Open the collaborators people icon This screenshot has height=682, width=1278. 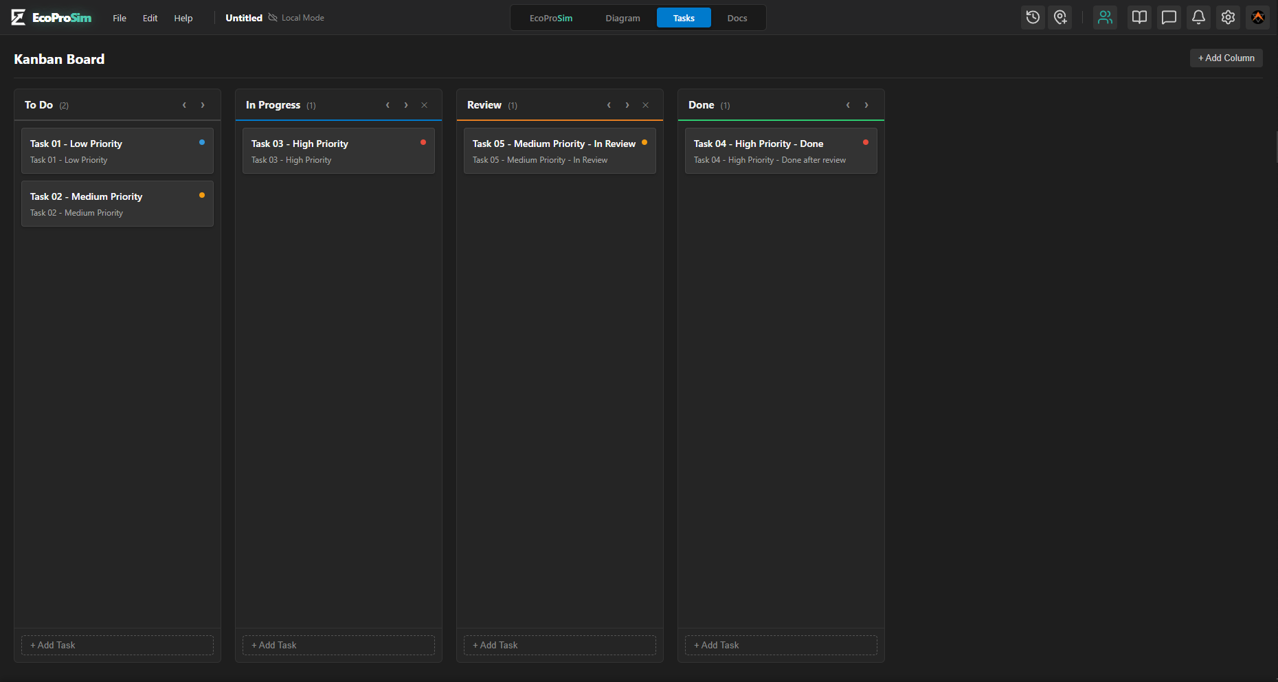click(1105, 18)
